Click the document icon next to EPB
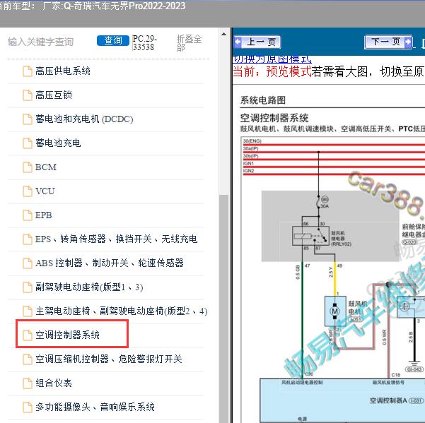The height and width of the screenshot is (423, 425). pyautogui.click(x=27, y=215)
